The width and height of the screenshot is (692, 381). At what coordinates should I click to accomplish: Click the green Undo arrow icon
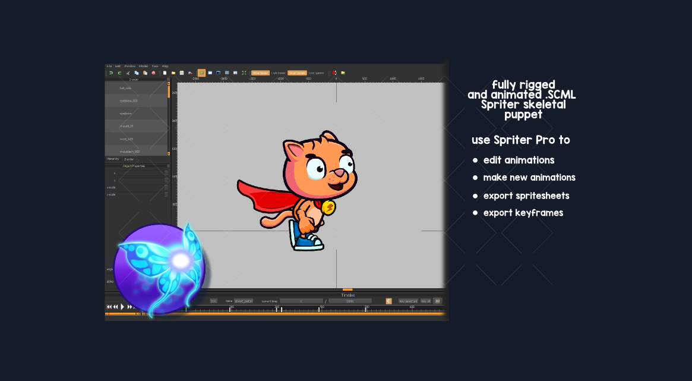click(110, 73)
